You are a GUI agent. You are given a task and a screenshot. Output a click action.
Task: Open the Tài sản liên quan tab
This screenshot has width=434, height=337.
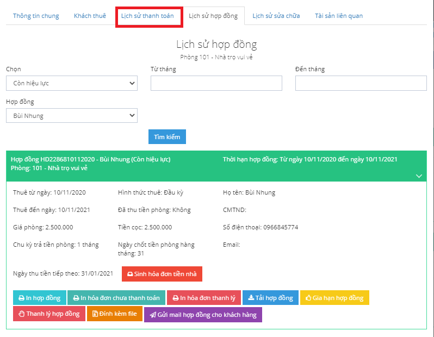point(338,16)
